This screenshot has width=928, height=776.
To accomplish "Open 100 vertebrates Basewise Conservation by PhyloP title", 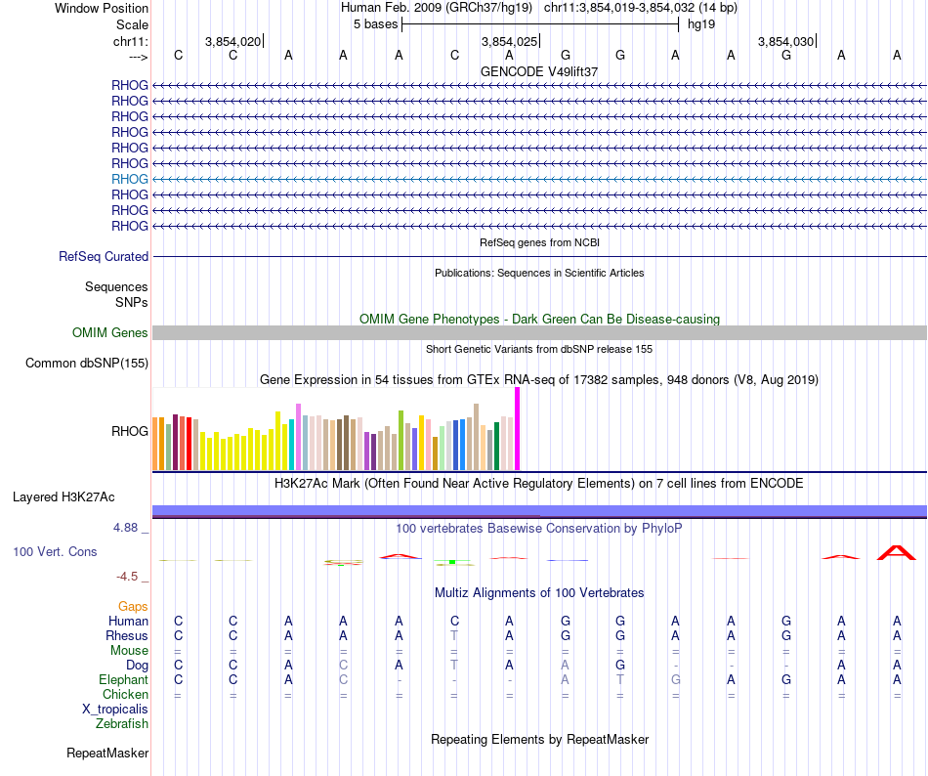I will pyautogui.click(x=539, y=528).
